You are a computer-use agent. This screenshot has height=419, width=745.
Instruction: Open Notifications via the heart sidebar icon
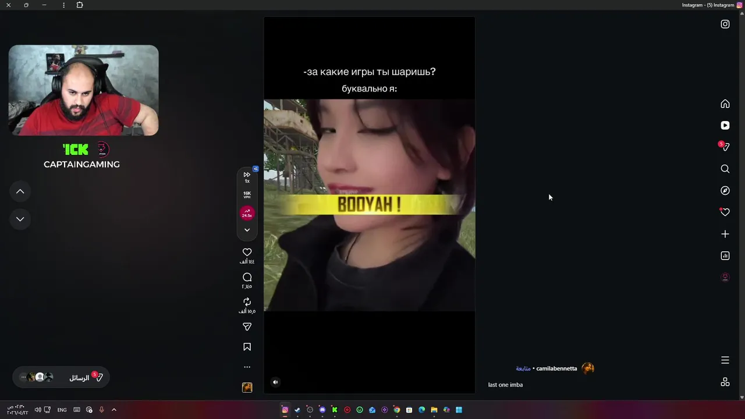click(x=725, y=212)
